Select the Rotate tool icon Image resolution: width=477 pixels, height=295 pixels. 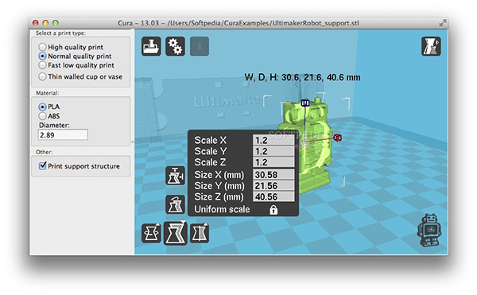[151, 233]
